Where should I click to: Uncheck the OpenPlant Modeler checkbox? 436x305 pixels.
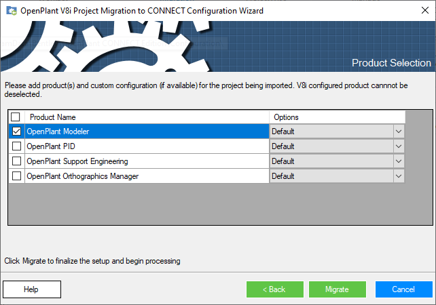(17, 131)
